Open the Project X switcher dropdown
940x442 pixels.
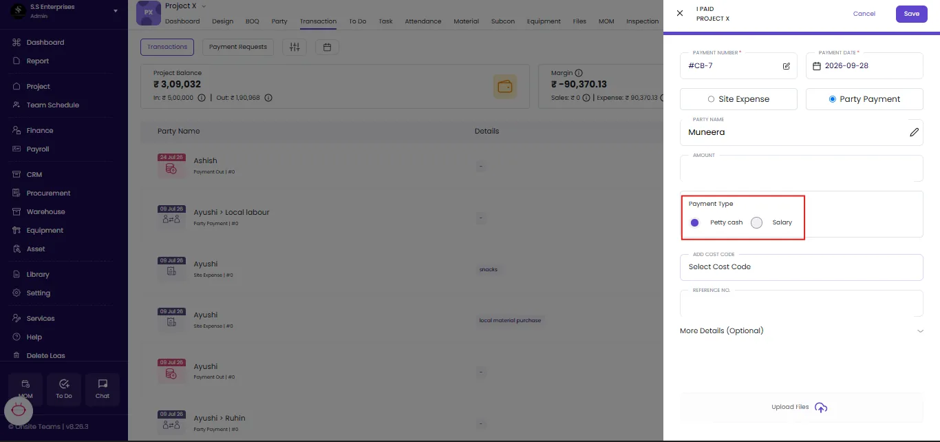[203, 6]
